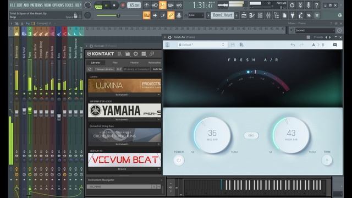This screenshot has height=198, width=352.
Task: Select the Master mixer track M
Action: point(16,31)
